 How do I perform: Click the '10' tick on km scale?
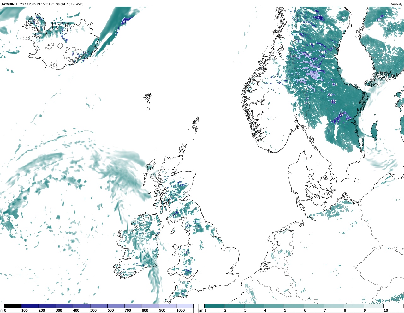pyautogui.click(x=386, y=310)
